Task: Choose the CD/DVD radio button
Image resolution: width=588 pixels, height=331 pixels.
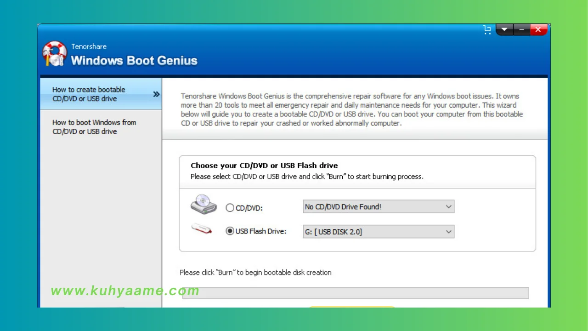Action: coord(230,208)
